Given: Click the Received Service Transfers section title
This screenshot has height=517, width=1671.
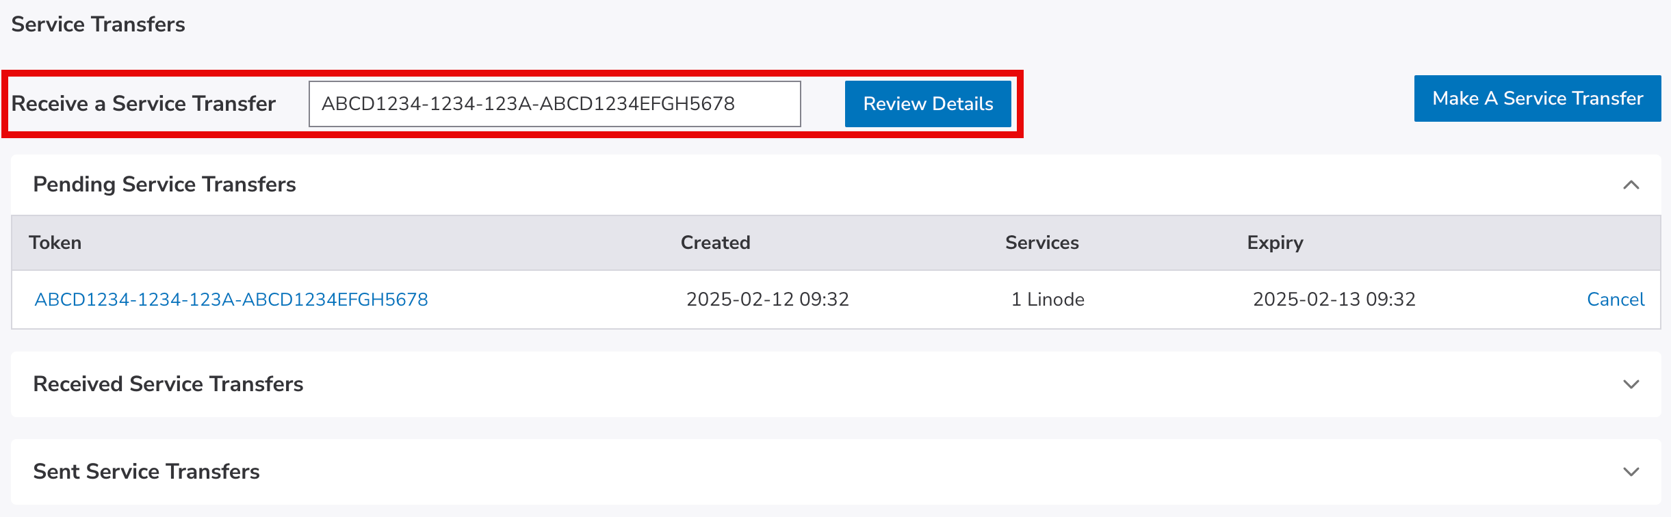Looking at the screenshot, I should pos(168,384).
